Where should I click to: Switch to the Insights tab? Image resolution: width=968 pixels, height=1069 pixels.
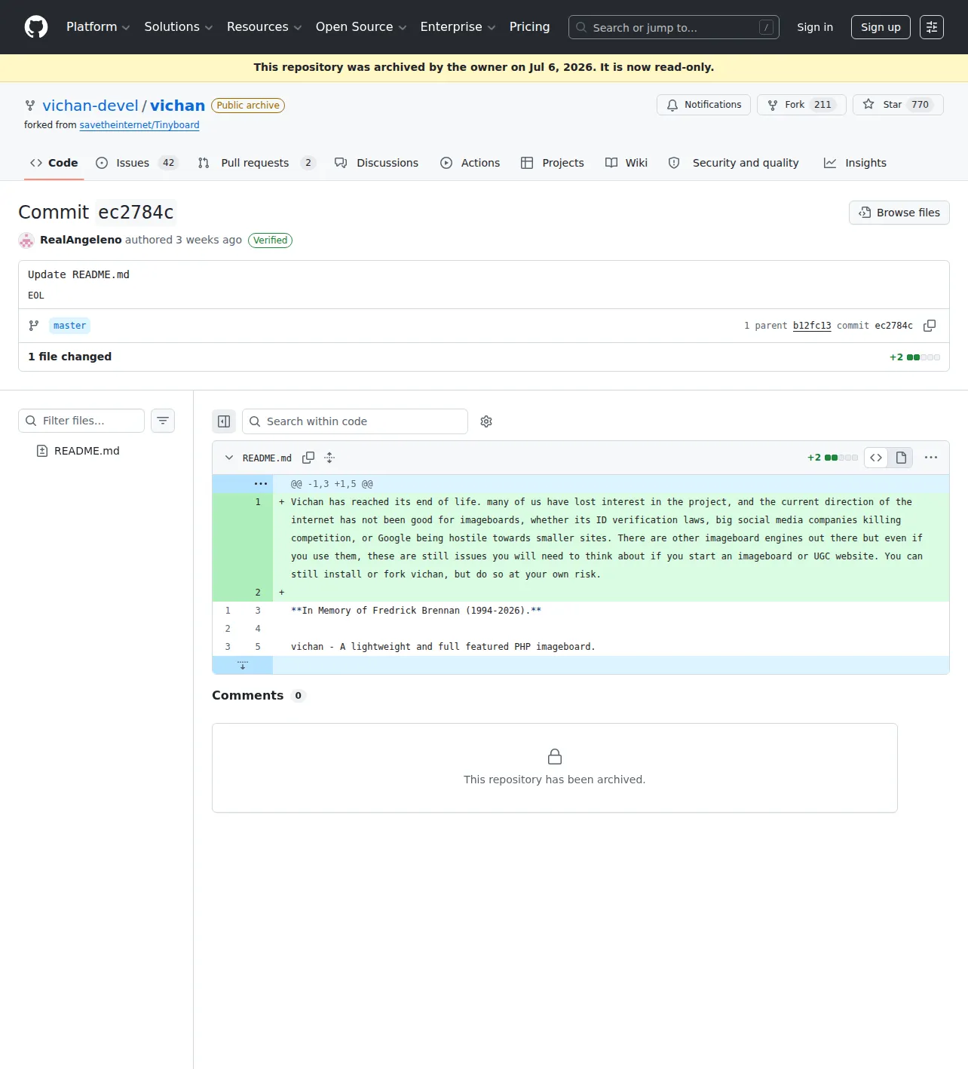pyautogui.click(x=855, y=163)
